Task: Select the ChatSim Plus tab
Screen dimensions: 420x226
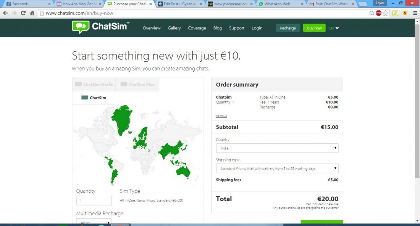Action: [x=137, y=85]
